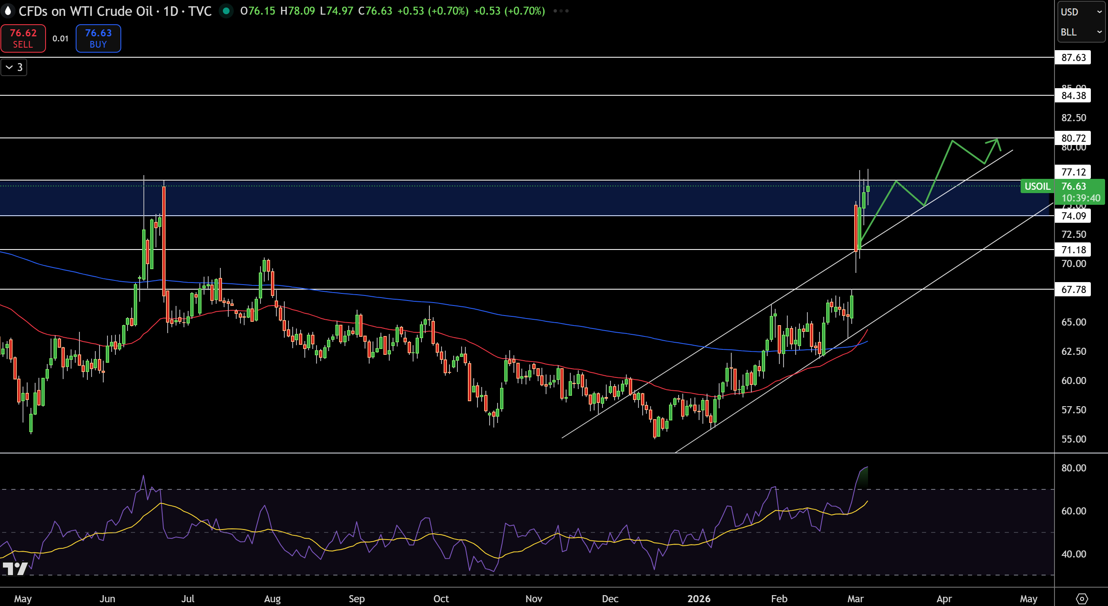Click the 0.01 spread value
Viewport: 1108px width, 606px height.
(x=60, y=38)
